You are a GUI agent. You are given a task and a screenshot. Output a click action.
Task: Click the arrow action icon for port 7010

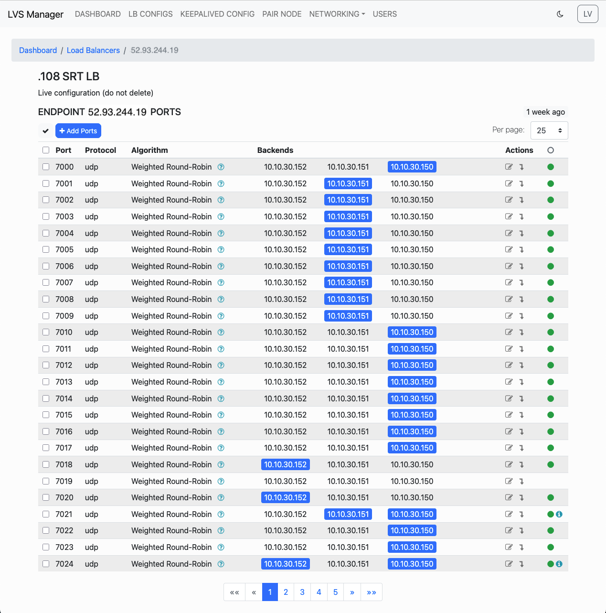(x=521, y=333)
